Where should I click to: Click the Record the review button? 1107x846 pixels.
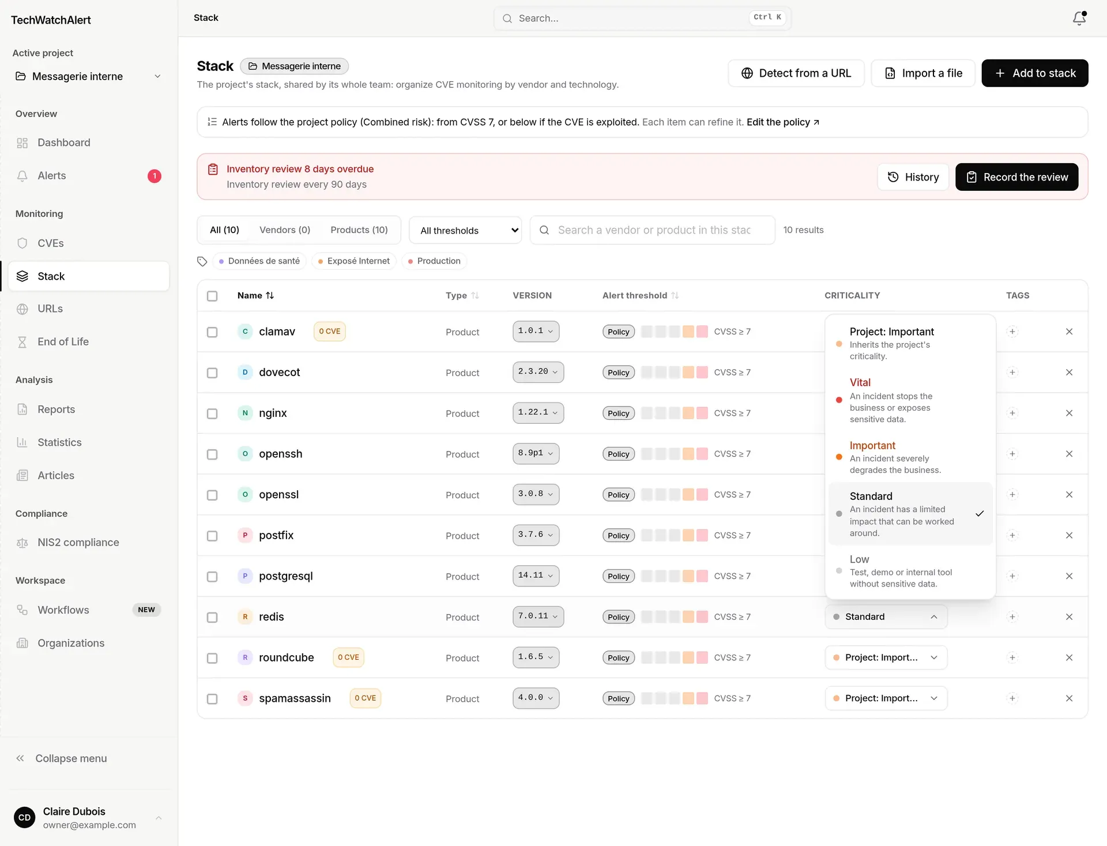(x=1016, y=177)
